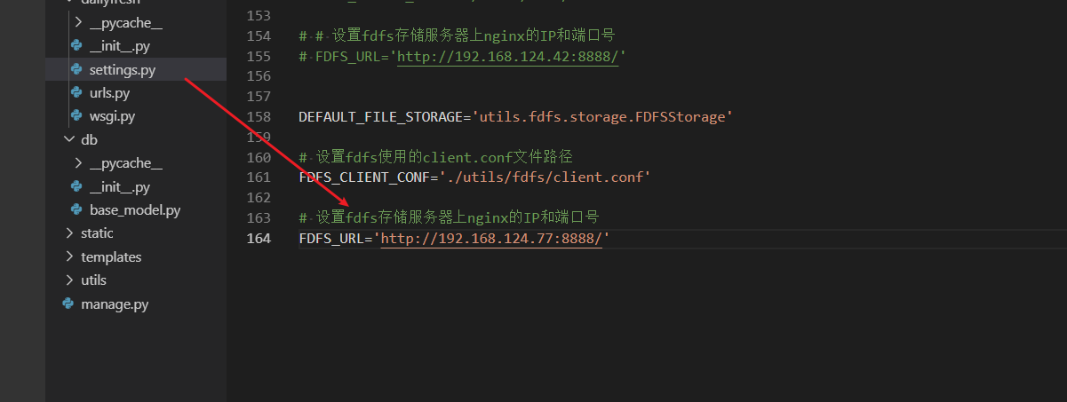The width and height of the screenshot is (1067, 402).
Task: Click the Python icon beside base_model.py
Action: tap(76, 210)
